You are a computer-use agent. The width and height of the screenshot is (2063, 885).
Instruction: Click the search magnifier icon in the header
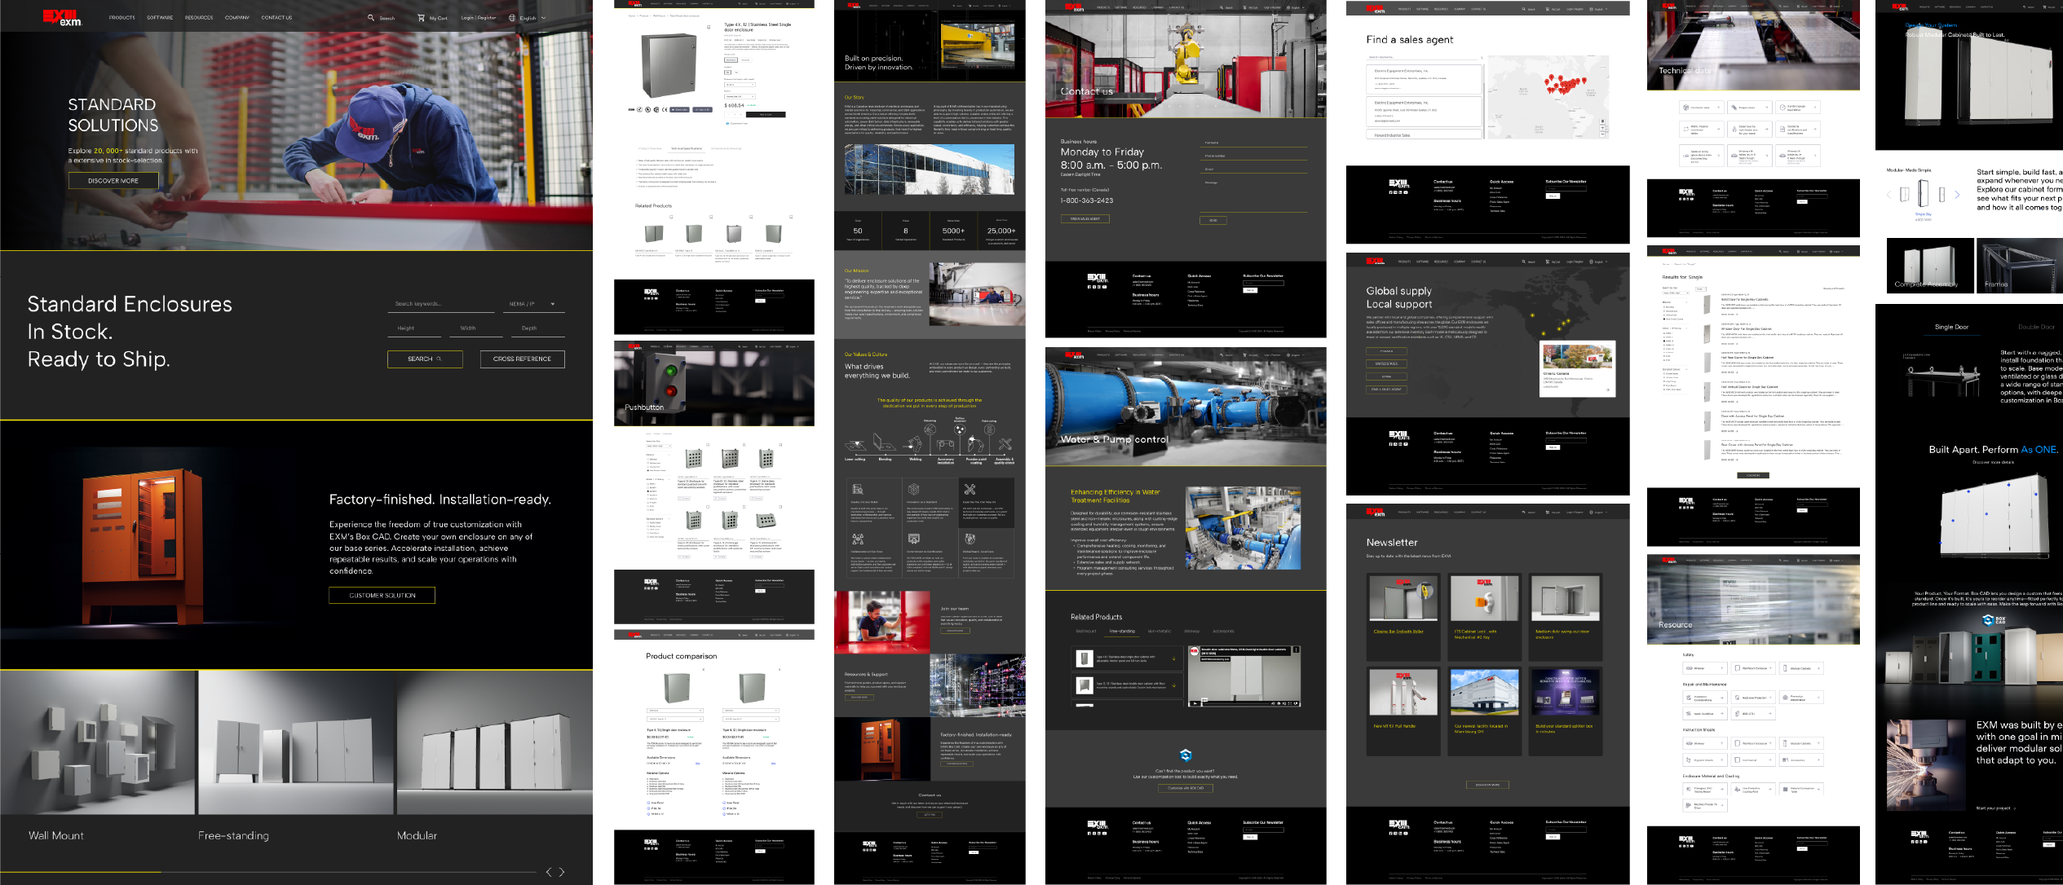coord(371,17)
